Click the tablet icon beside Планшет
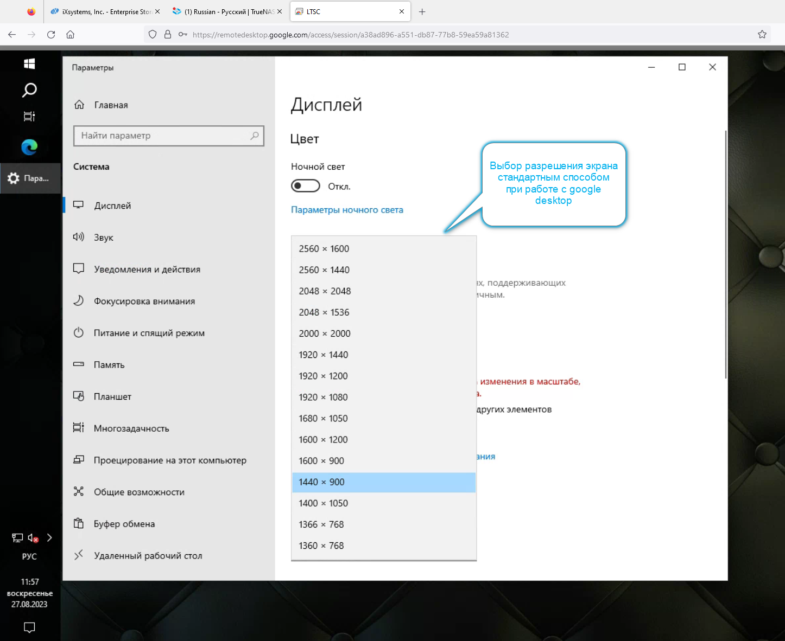Viewport: 785px width, 641px height. click(x=79, y=396)
